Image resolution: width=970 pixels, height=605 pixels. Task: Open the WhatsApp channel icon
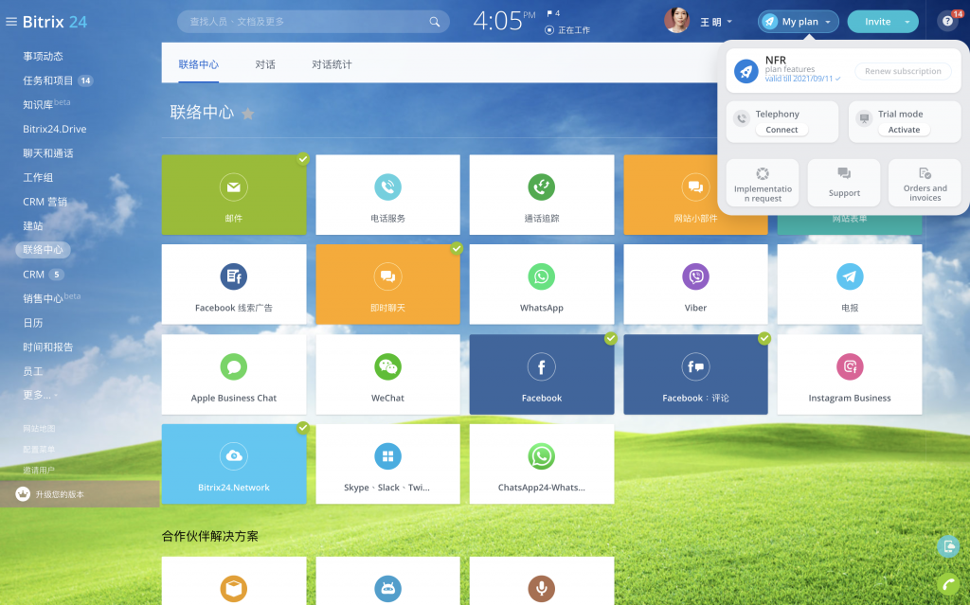541,276
